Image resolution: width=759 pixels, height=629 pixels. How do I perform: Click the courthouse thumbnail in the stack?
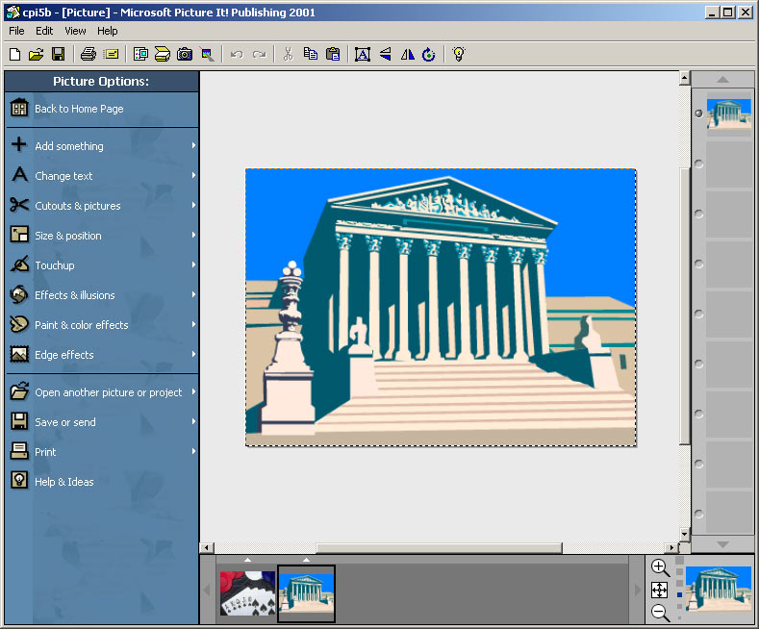click(728, 114)
